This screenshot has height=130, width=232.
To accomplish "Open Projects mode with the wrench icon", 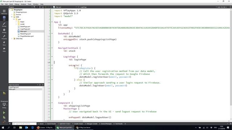I will tap(4, 37).
